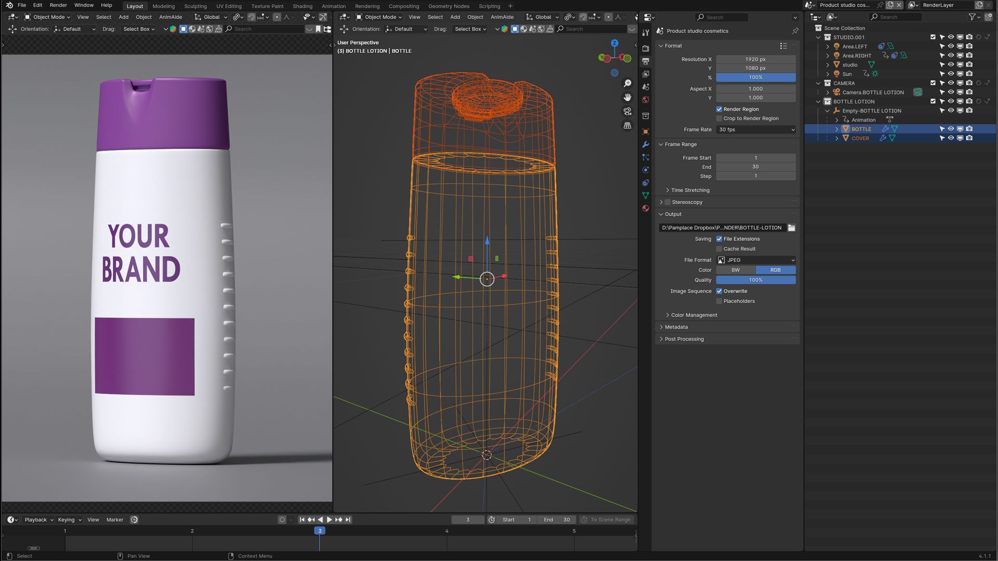998x561 pixels.
Task: Enable the Cache Result checkbox
Action: pos(719,249)
